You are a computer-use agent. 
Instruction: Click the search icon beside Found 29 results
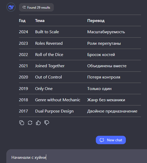pos(24,7)
